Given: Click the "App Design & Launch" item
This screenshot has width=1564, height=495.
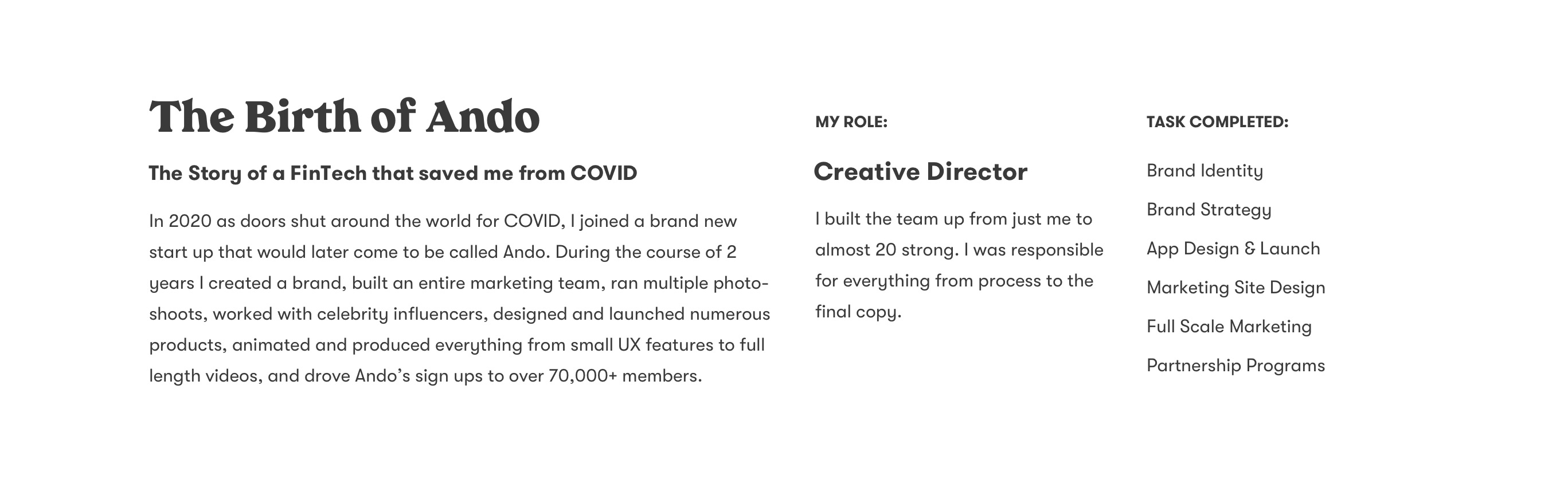Looking at the screenshot, I should click(x=1233, y=249).
